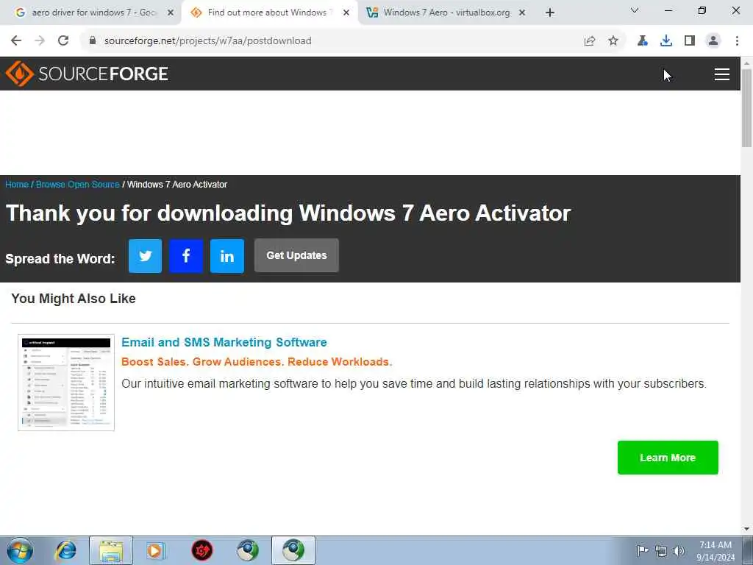This screenshot has height=565, width=753.
Task: Open the red gear app in taskbar
Action: point(201,550)
